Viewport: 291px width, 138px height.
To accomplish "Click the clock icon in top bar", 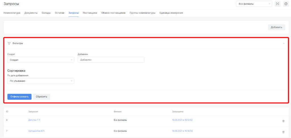I will point(286,4).
